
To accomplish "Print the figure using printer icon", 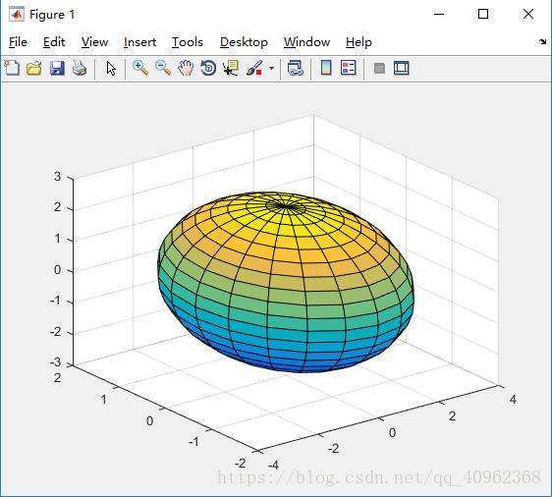I will pos(80,68).
